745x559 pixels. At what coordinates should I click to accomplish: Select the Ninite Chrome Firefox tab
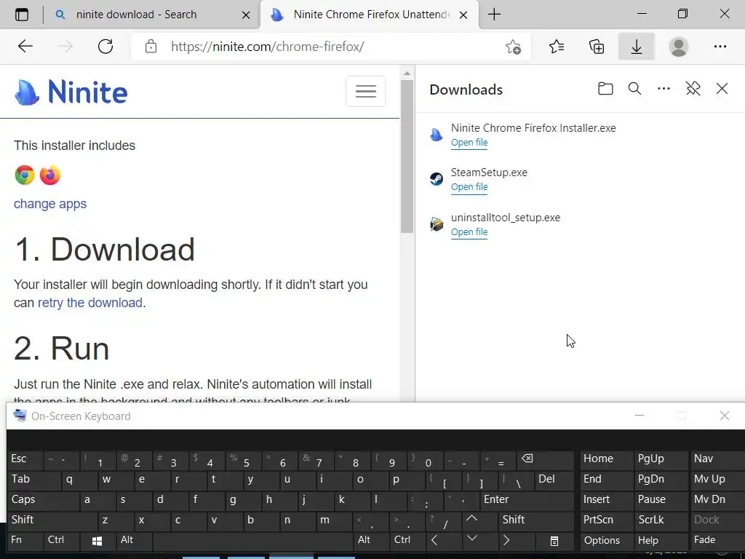click(370, 15)
